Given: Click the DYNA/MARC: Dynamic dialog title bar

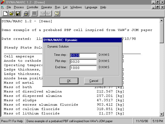Looking at the screenshot, I should tap(82, 40).
